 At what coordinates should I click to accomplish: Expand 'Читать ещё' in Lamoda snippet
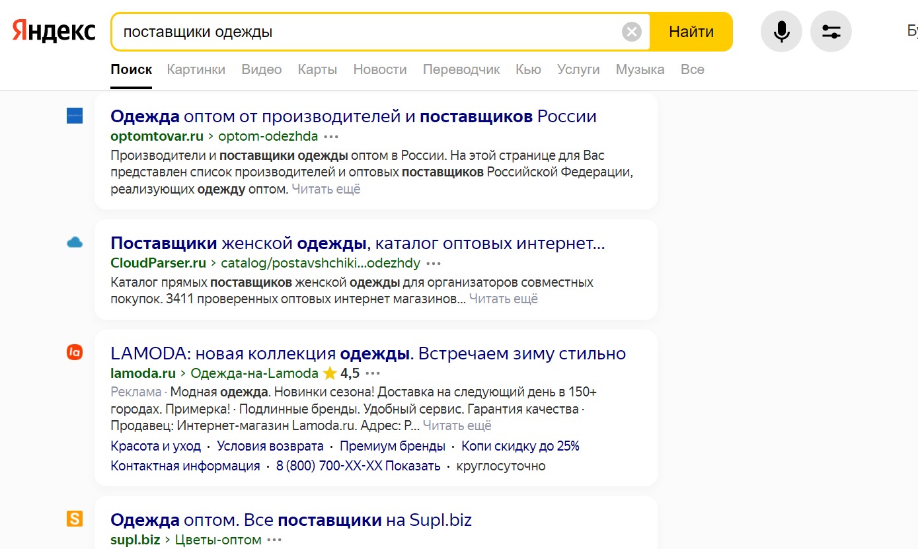(x=457, y=425)
